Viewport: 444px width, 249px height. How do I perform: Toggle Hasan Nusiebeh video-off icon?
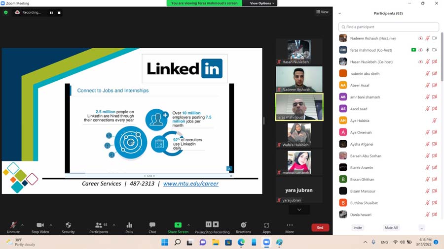pos(434,62)
